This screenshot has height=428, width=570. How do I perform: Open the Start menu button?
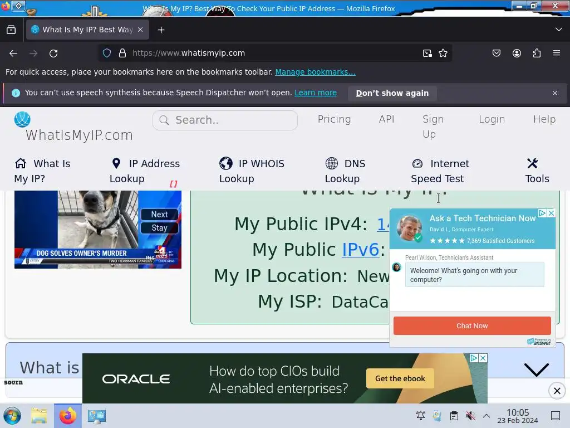(x=12, y=416)
